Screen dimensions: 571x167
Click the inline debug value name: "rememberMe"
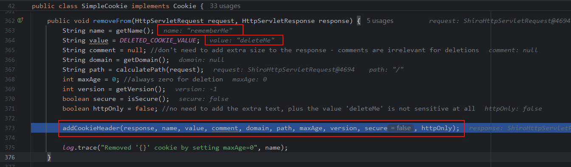pyautogui.click(x=198, y=31)
